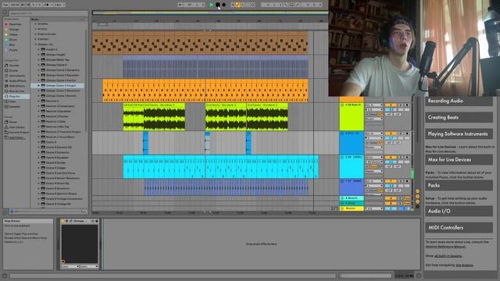Select the B Delay return track
500x281 pixels.
tap(352, 203)
